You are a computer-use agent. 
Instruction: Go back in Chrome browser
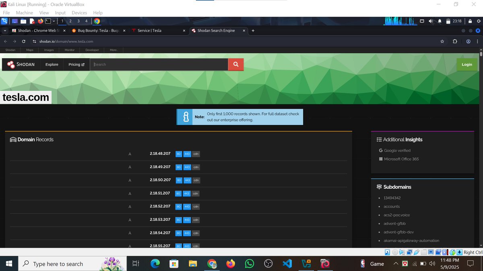click(x=6, y=41)
